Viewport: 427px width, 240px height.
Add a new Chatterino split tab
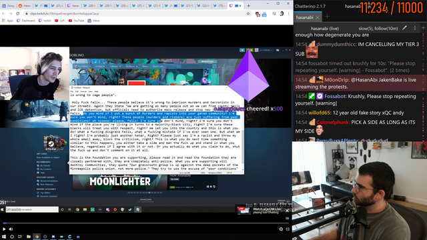327,17
